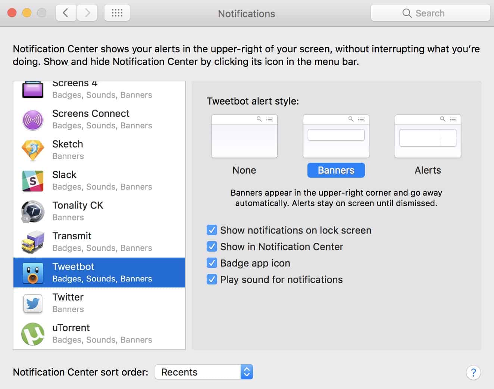This screenshot has width=494, height=389.
Task: Toggle Show in Notification Center
Action: click(212, 246)
